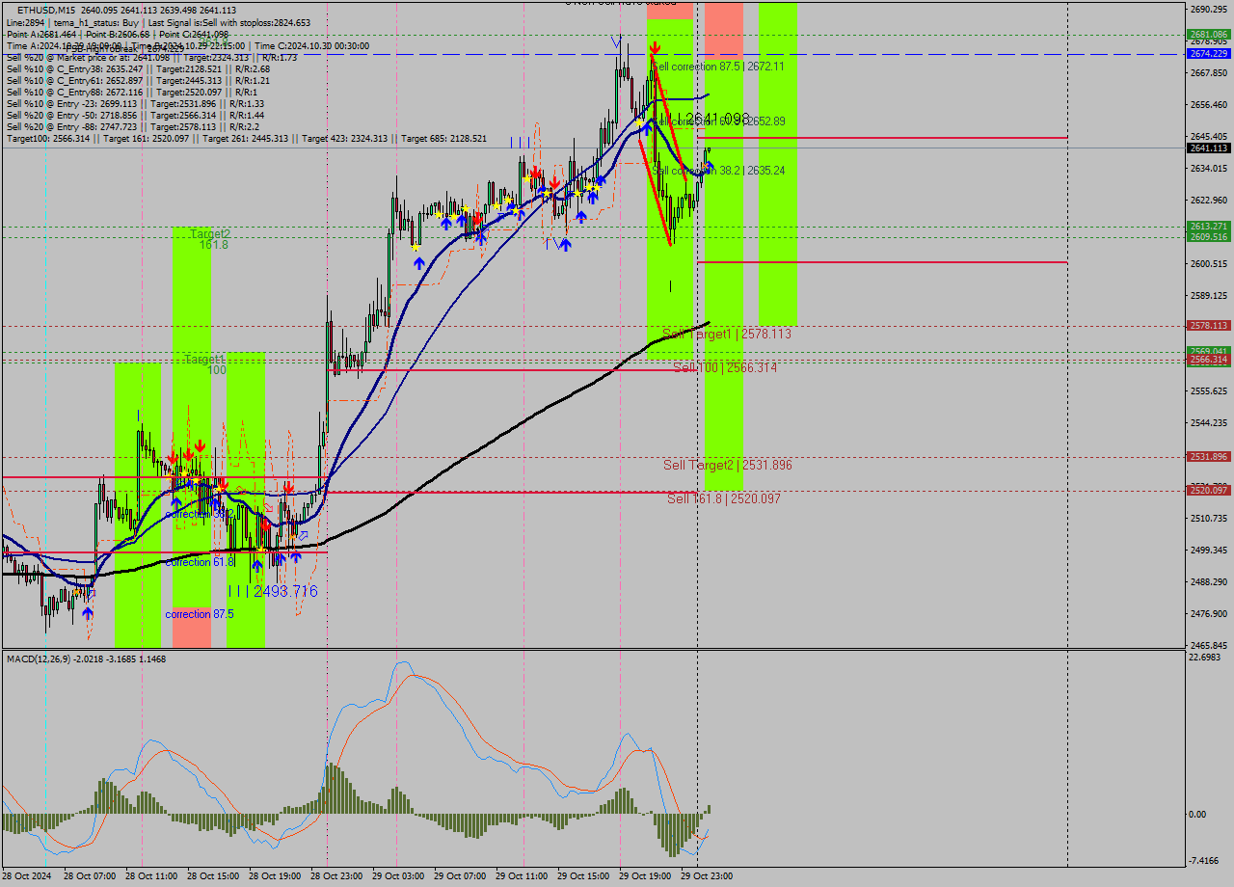Click the Sell correction 38.2 | 2635.24 label
The image size is (1234, 887).
pyautogui.click(x=718, y=171)
